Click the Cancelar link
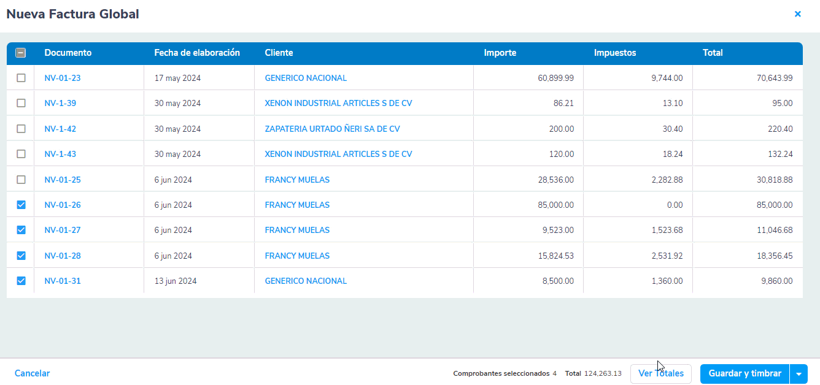Viewport: 820px width, 385px height. click(32, 373)
